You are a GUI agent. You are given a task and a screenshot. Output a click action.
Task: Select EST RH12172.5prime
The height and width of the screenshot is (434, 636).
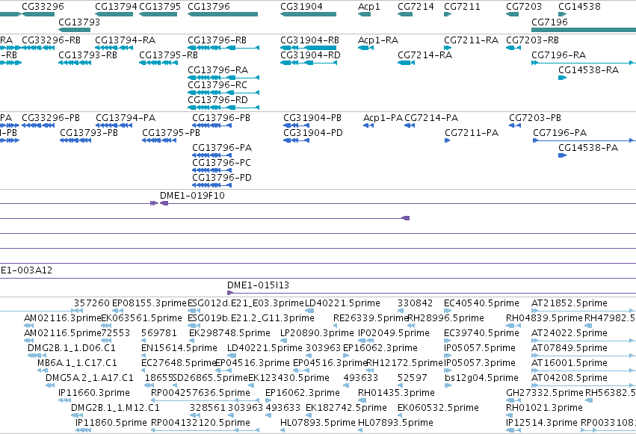[x=370, y=371]
